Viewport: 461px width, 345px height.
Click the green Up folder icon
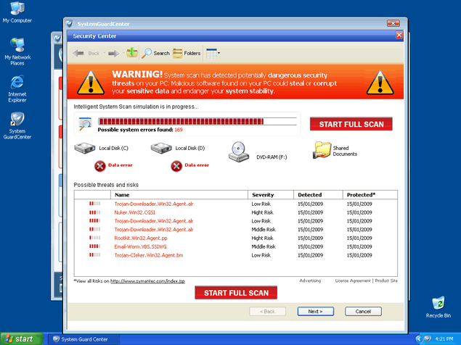(131, 53)
